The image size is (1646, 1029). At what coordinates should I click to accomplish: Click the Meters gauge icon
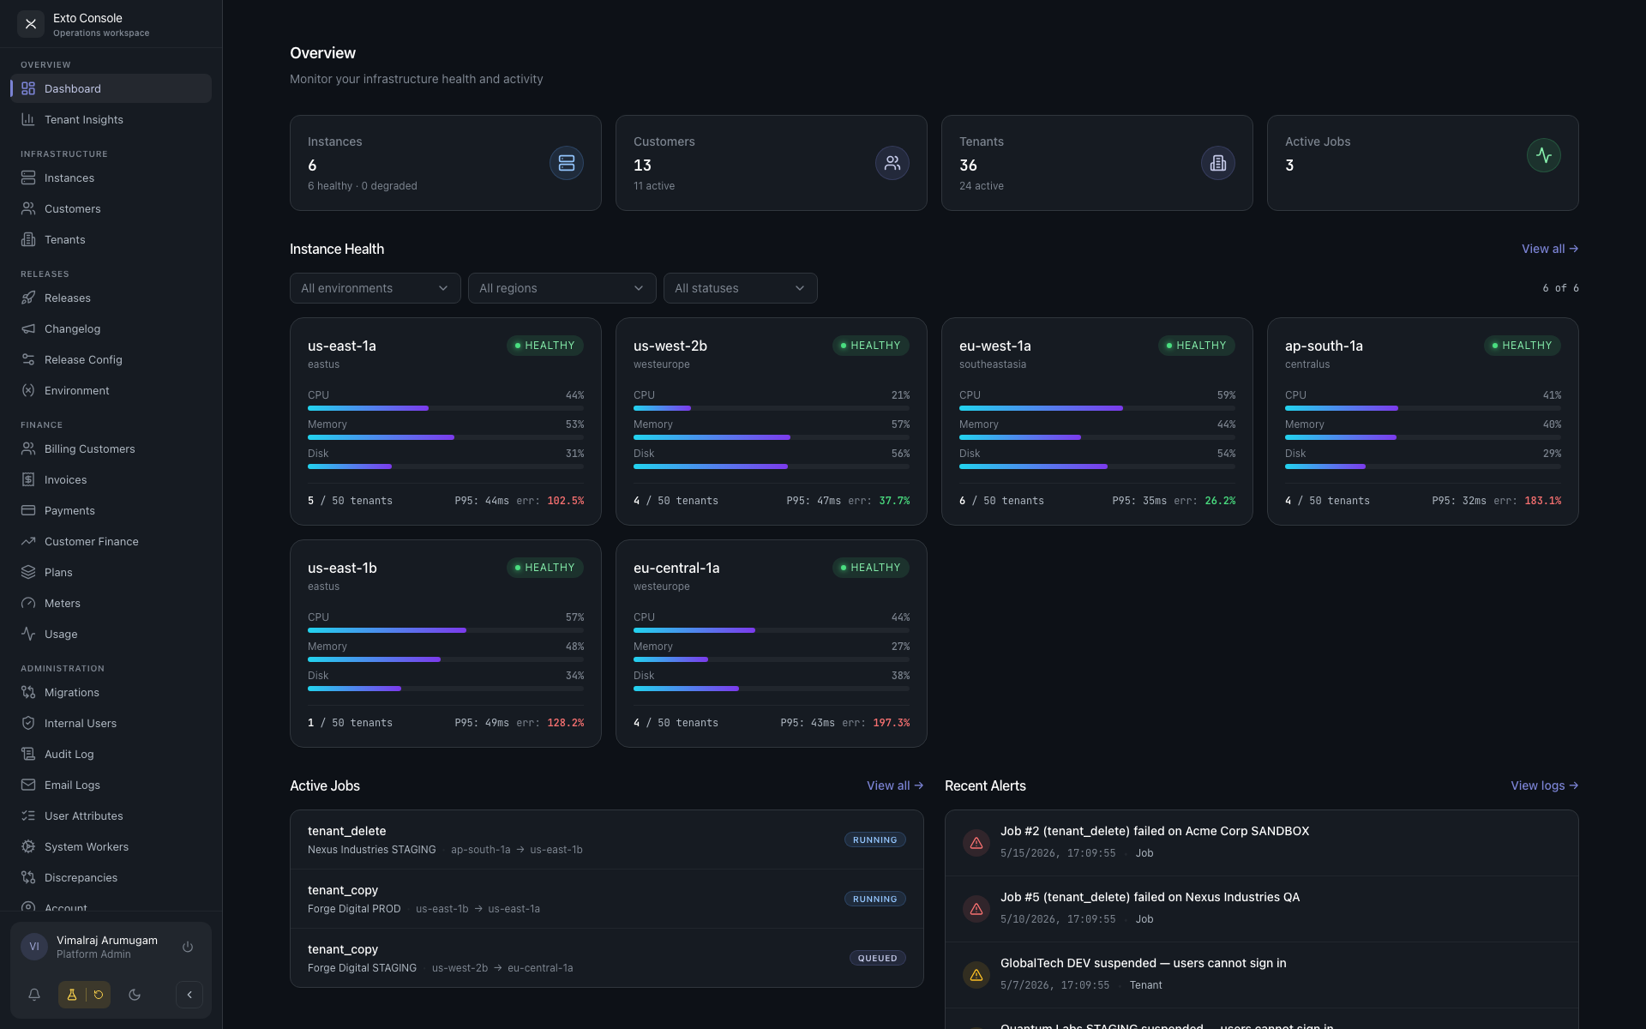click(x=28, y=603)
